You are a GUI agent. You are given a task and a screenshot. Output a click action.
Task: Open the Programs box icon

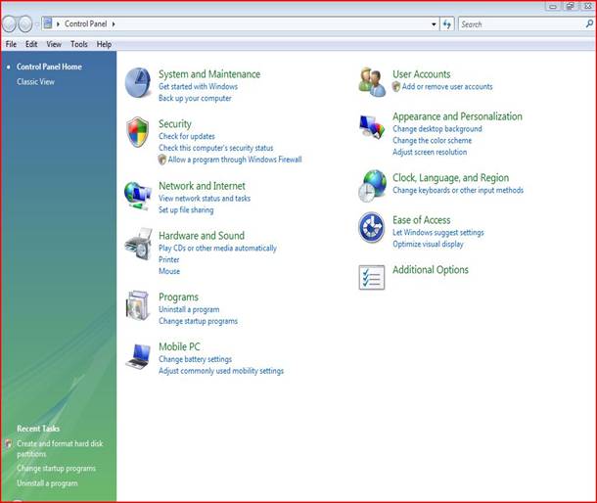coord(137,305)
